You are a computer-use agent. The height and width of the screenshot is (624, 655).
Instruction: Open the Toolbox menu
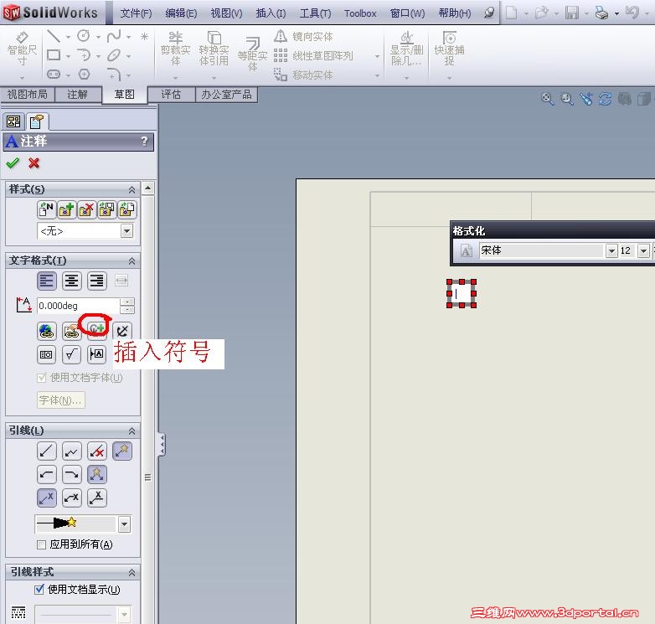tap(360, 13)
